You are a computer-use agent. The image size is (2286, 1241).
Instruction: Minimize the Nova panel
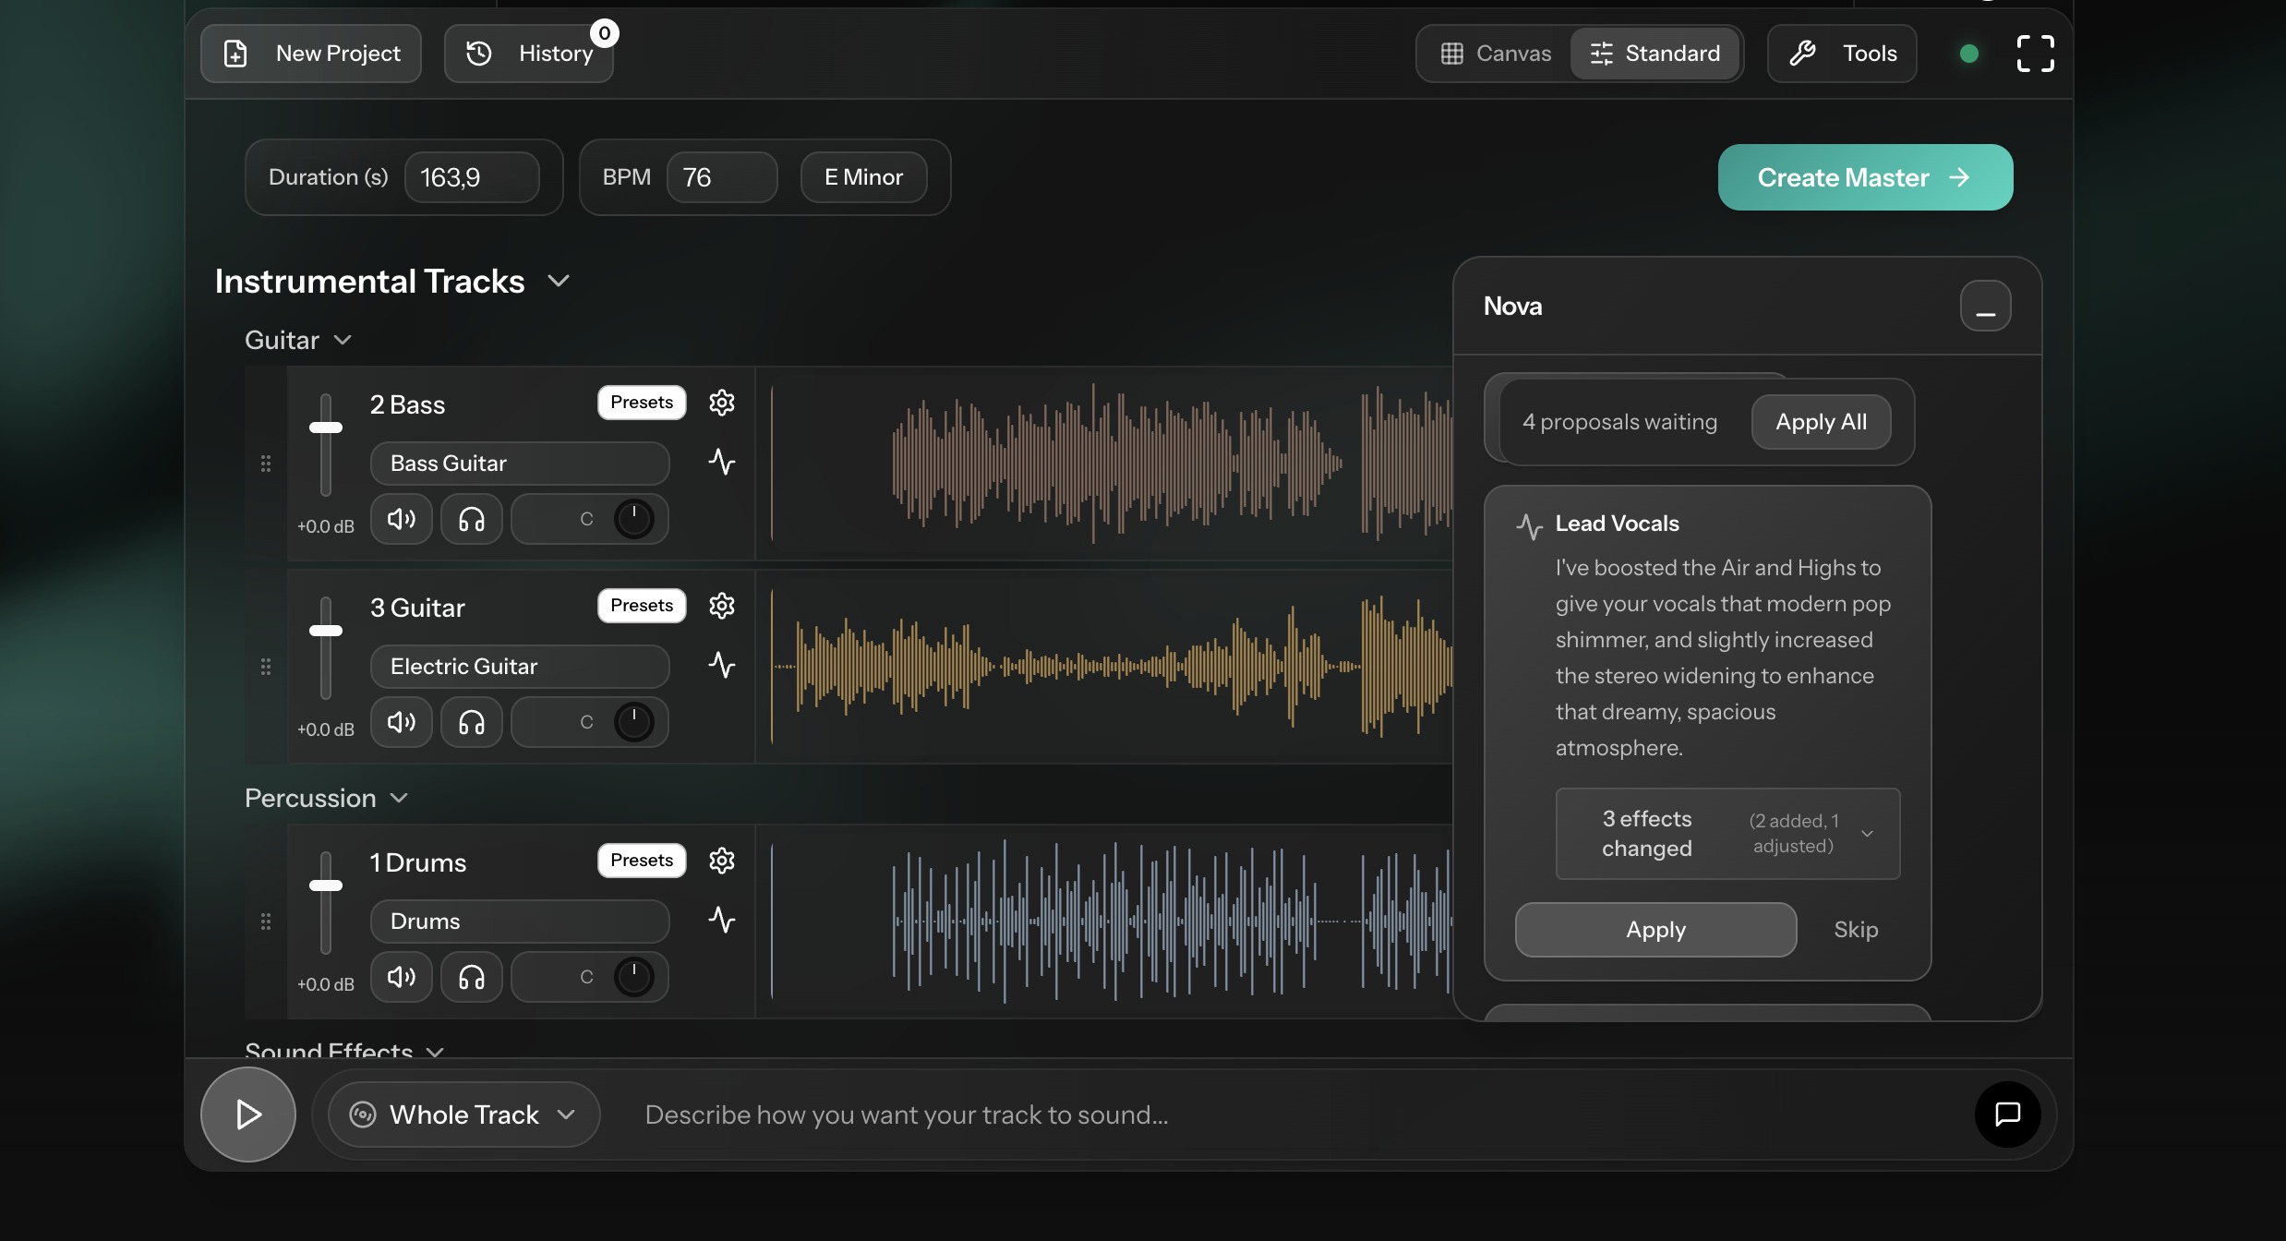click(x=1986, y=306)
